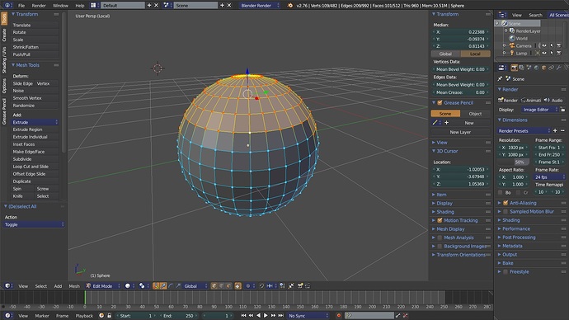Open the Window menu
Viewport: 569px width, 320px height.
[60, 6]
